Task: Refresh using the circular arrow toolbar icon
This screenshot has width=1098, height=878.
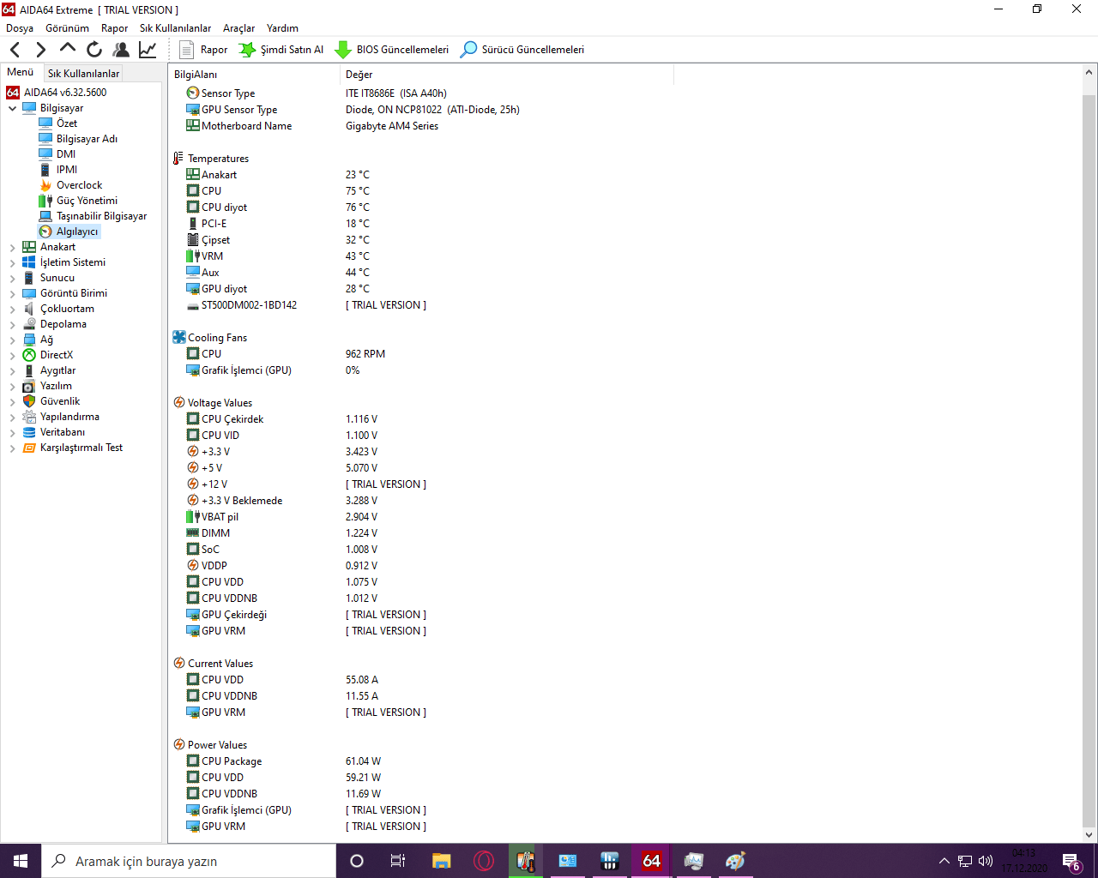Action: 94,50
